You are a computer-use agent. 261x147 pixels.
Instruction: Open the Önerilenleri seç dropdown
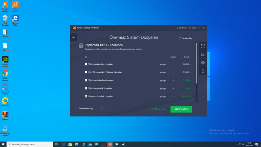point(90,108)
